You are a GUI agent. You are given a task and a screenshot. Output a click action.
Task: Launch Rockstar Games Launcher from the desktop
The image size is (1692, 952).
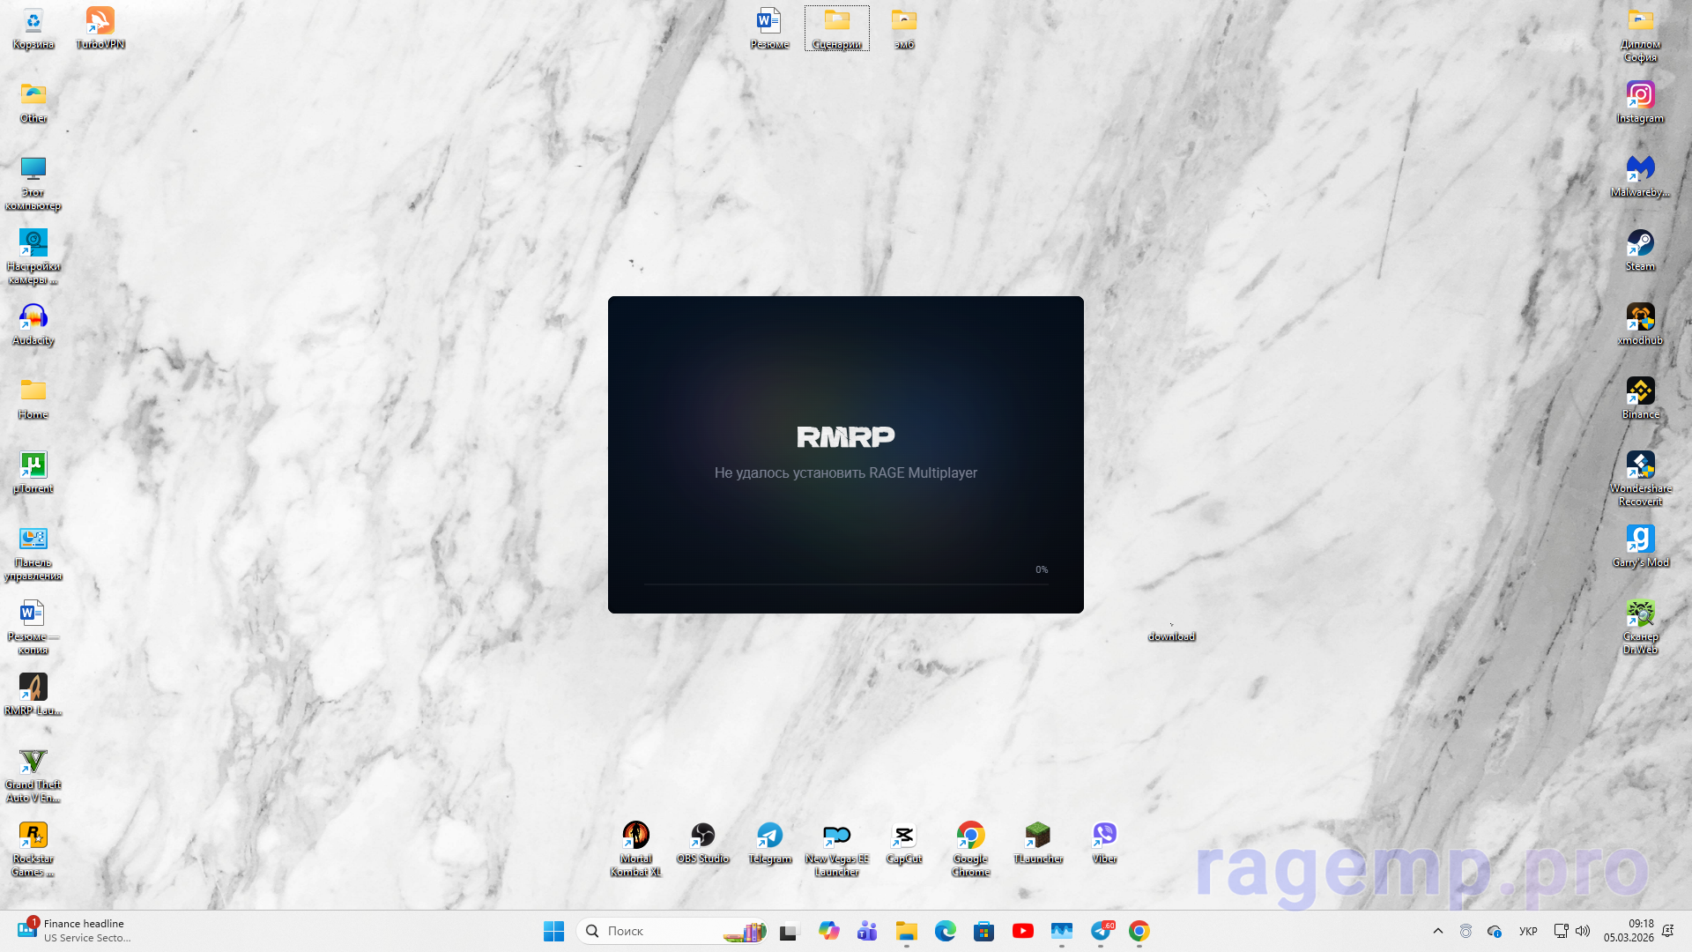[33, 837]
